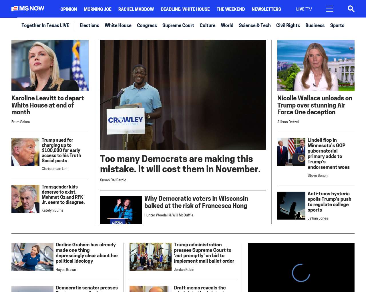Open Science & Tech topic

tap(254, 25)
